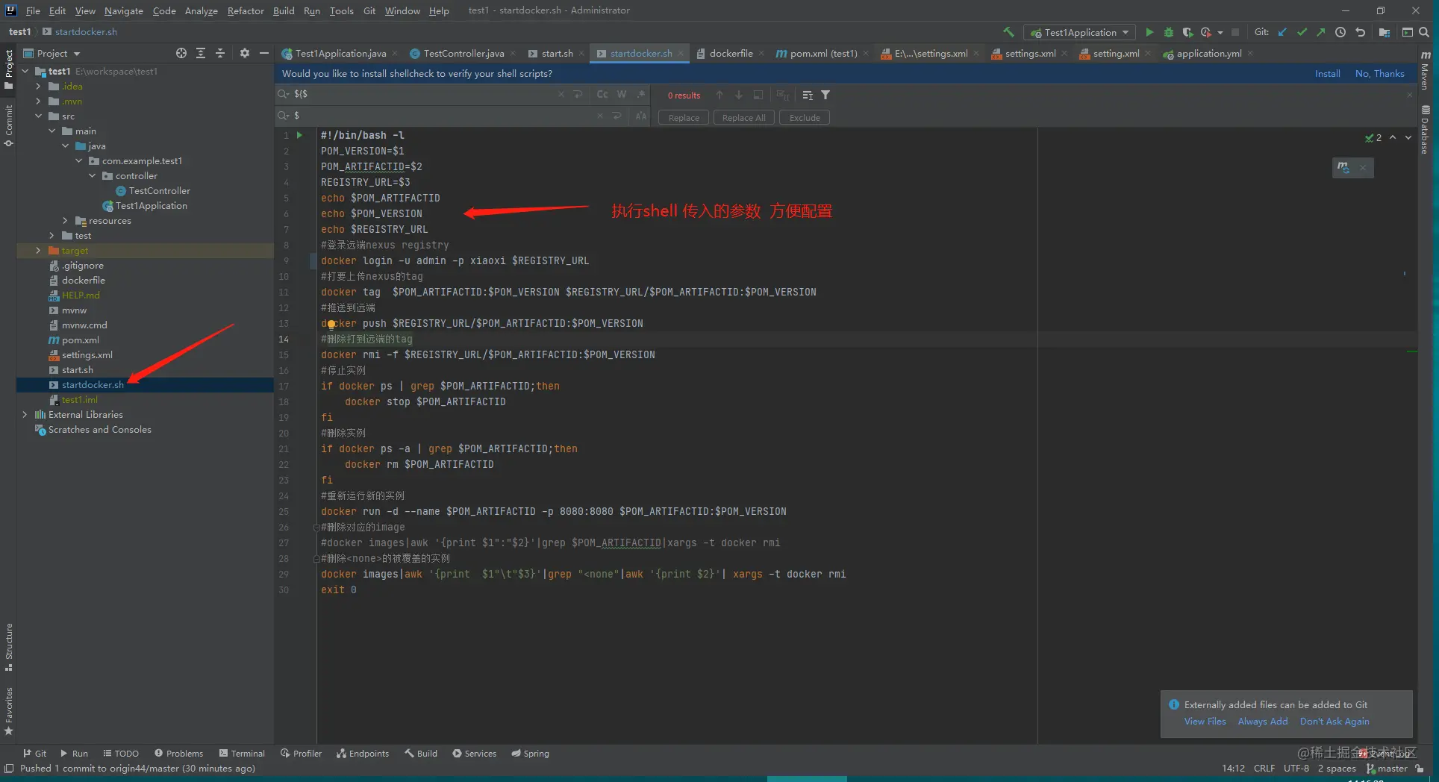Open the Refactor menu
Screen dimensions: 1439x782
point(246,10)
